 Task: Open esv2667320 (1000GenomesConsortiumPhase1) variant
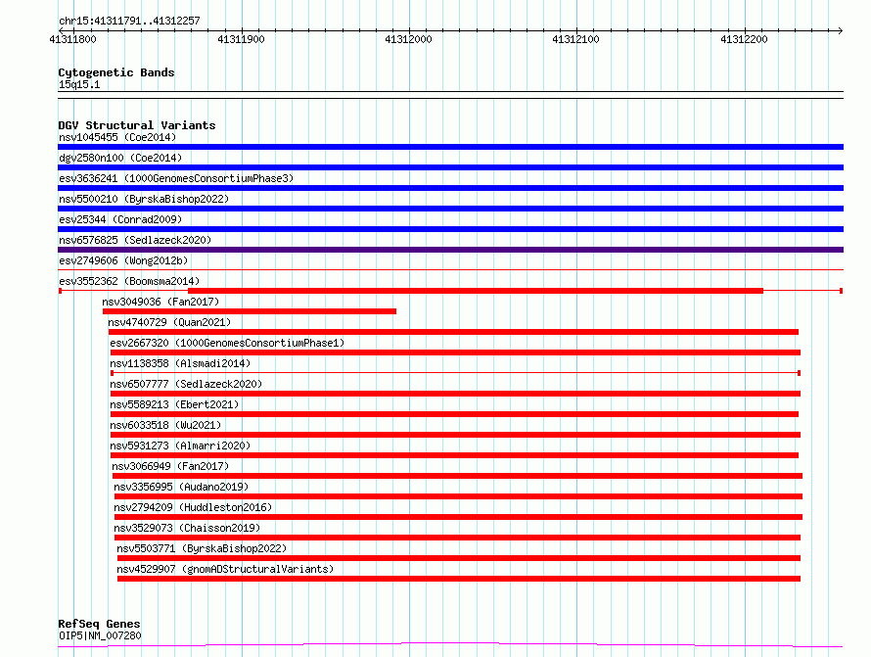click(x=227, y=343)
